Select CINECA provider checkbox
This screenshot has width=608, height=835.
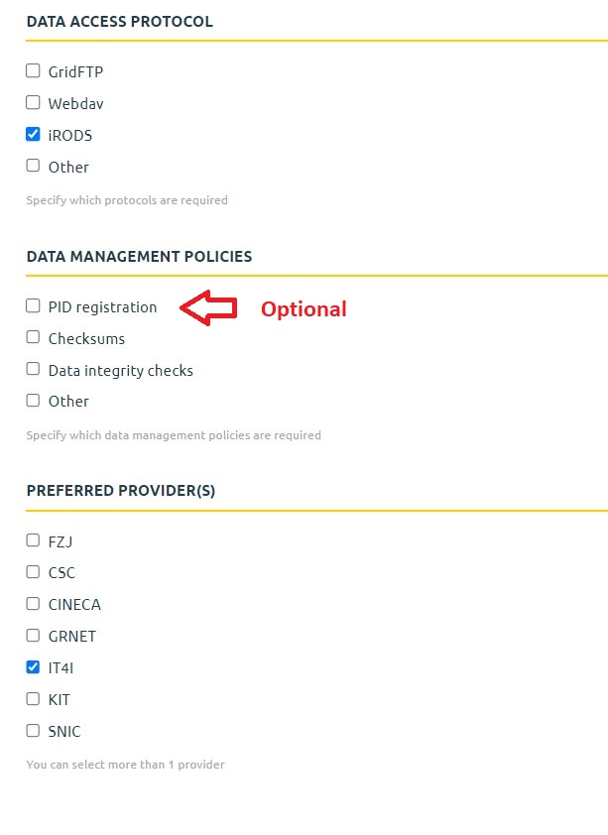(x=33, y=604)
